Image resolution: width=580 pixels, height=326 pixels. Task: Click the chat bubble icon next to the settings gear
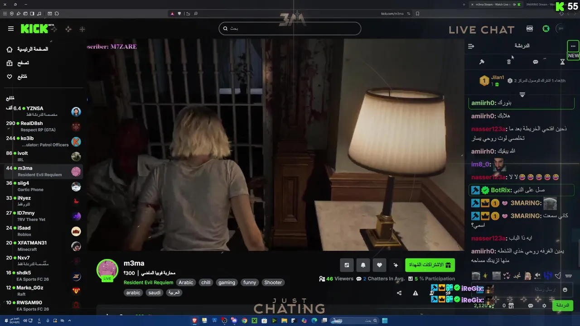tap(531, 306)
